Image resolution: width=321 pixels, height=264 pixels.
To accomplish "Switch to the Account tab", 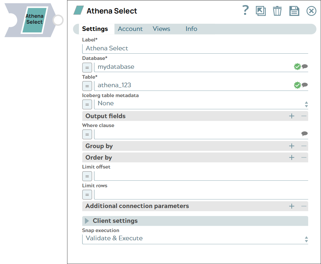I will coord(130,29).
